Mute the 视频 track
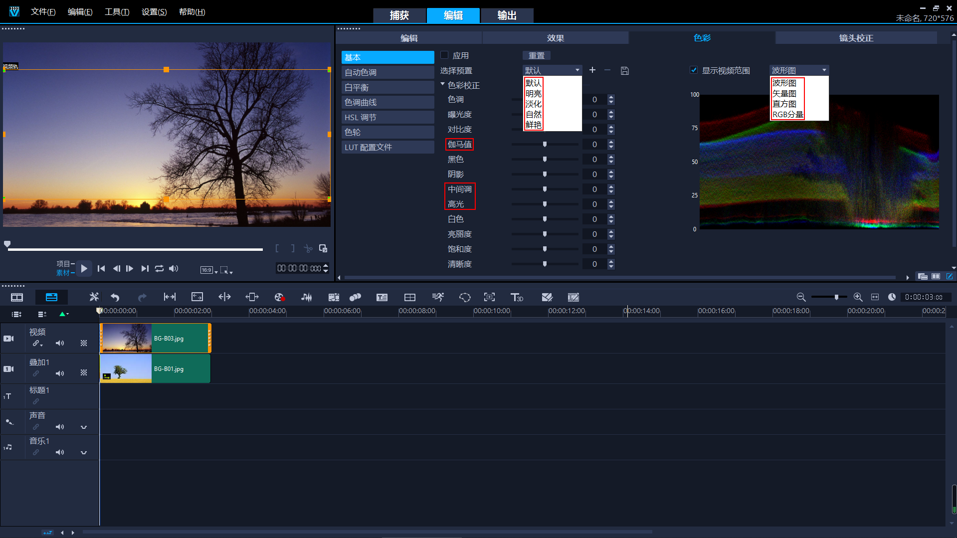This screenshot has width=957, height=538. pyautogui.click(x=60, y=343)
